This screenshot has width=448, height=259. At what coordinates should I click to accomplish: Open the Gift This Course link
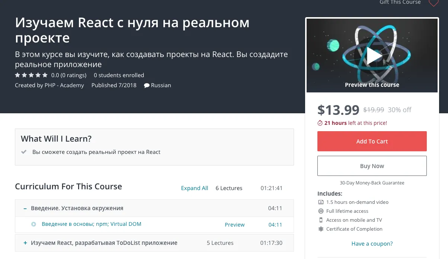(x=400, y=3)
